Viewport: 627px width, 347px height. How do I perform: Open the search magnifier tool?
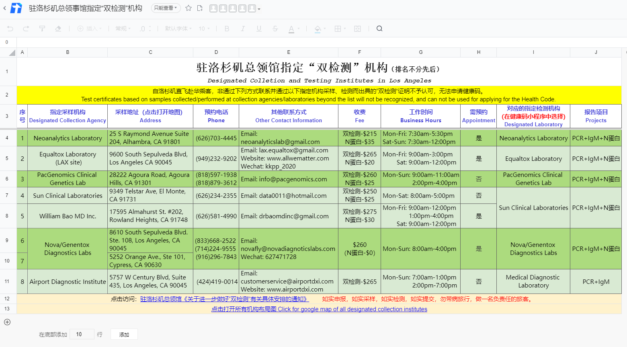click(x=379, y=29)
